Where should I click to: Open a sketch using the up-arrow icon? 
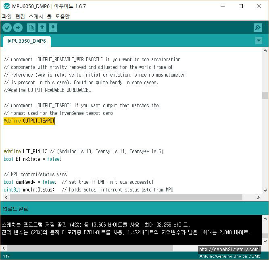coord(42,27)
